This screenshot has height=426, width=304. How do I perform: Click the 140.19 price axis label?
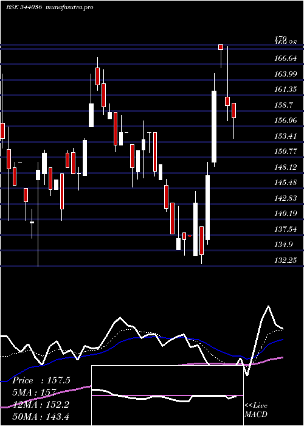(285, 214)
